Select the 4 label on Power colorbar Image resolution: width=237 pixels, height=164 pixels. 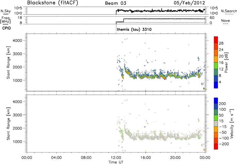click(x=220, y=82)
